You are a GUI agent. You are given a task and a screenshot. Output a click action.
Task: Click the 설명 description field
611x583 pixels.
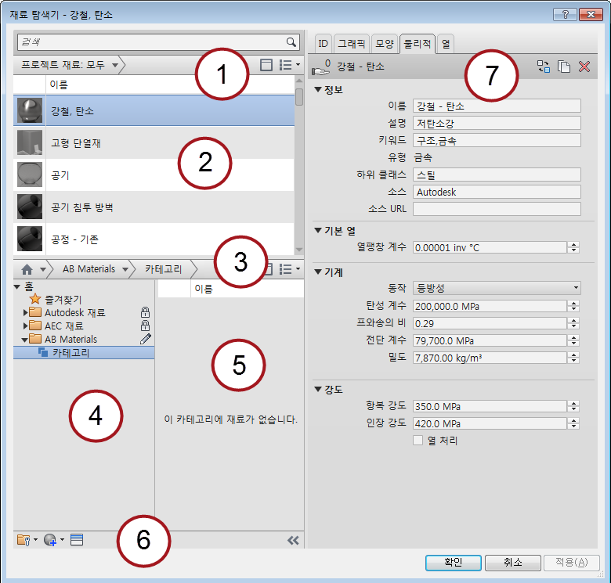pos(497,123)
